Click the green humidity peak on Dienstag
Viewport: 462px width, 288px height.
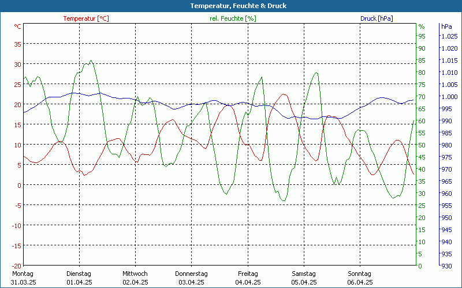pyautogui.click(x=91, y=60)
